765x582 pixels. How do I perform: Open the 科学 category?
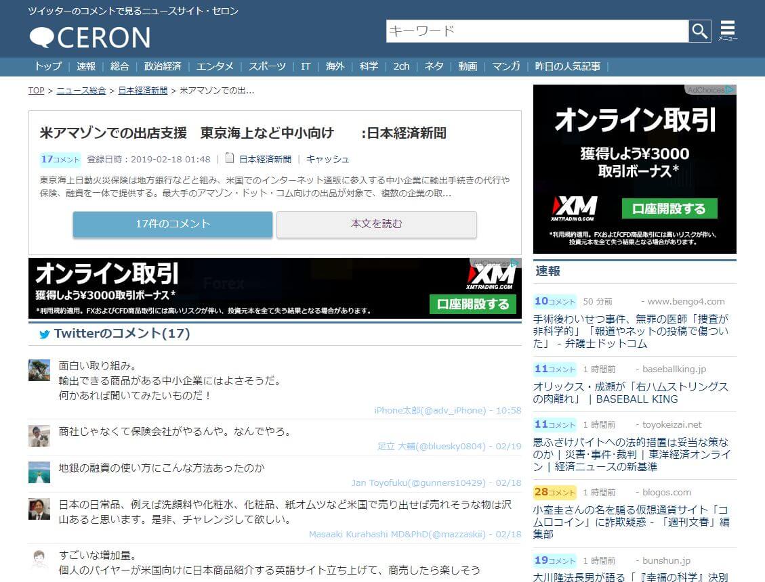point(369,66)
